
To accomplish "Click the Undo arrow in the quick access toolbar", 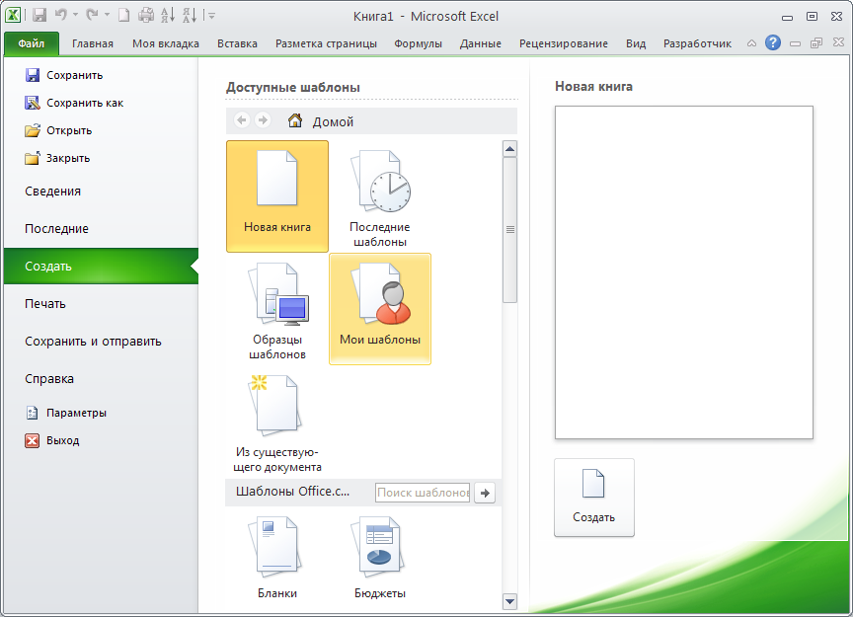I will (x=60, y=15).
